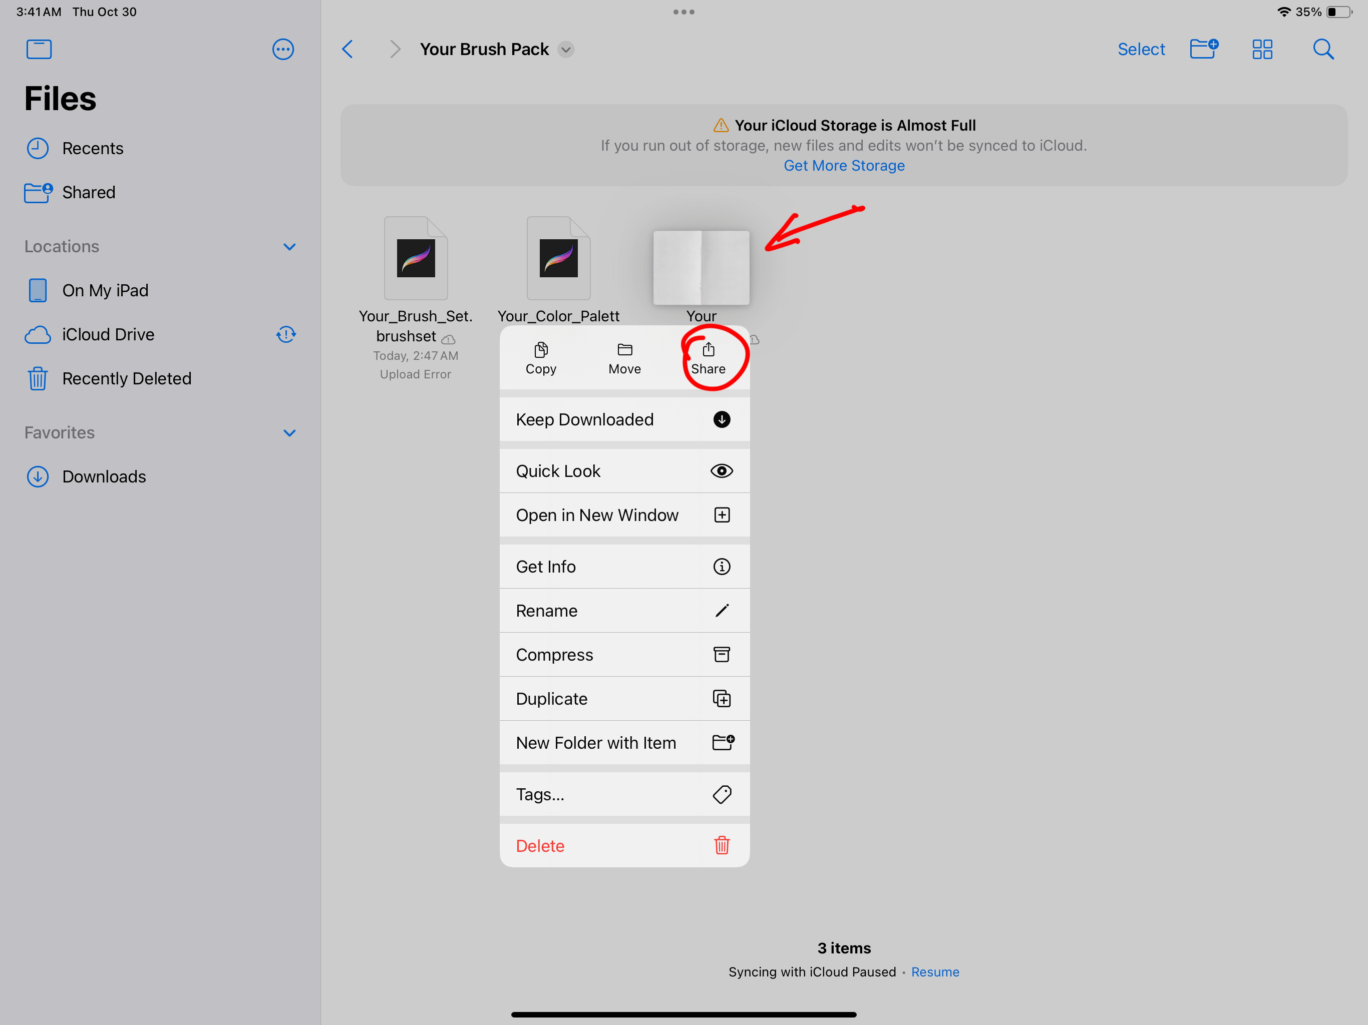Tap the iCloud Drive sync error icon
The width and height of the screenshot is (1368, 1025).
tap(286, 334)
